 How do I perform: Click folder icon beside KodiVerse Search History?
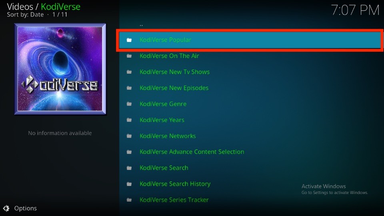(x=129, y=184)
